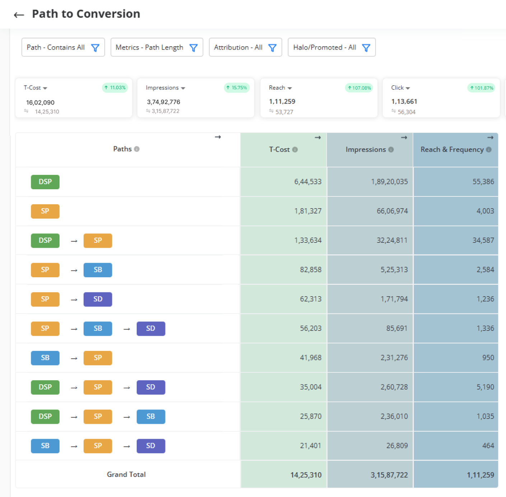Viewport: 506px width, 497px height.
Task: Click the arrow atop the Paths column
Action: point(218,137)
